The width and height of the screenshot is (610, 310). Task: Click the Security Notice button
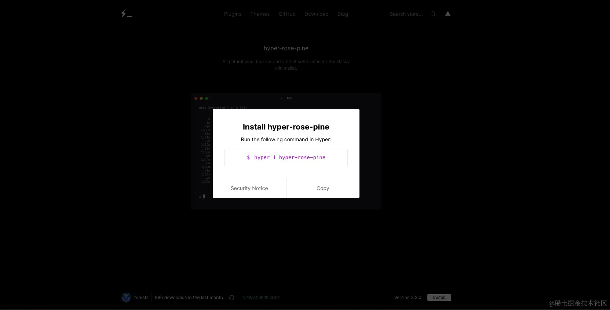coord(249,188)
